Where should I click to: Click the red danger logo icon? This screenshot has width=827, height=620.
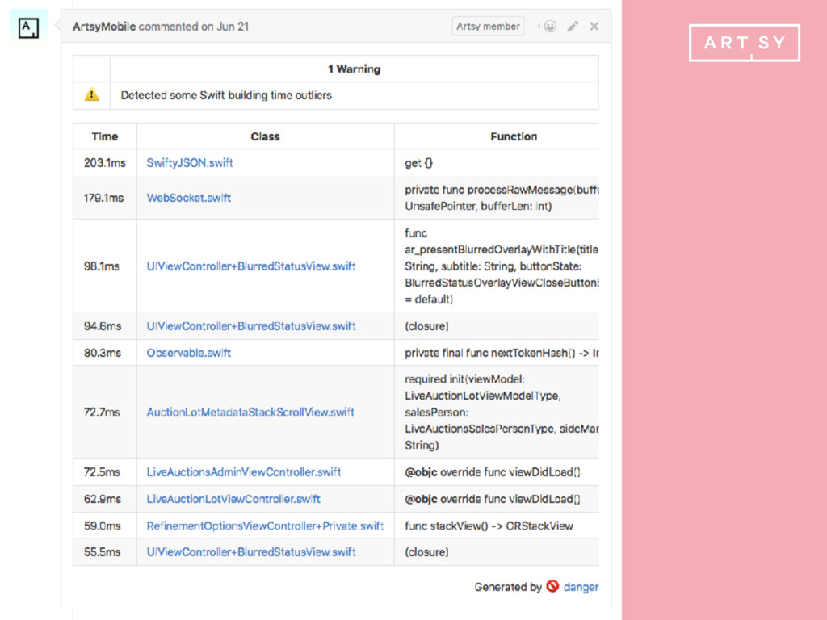pos(552,586)
